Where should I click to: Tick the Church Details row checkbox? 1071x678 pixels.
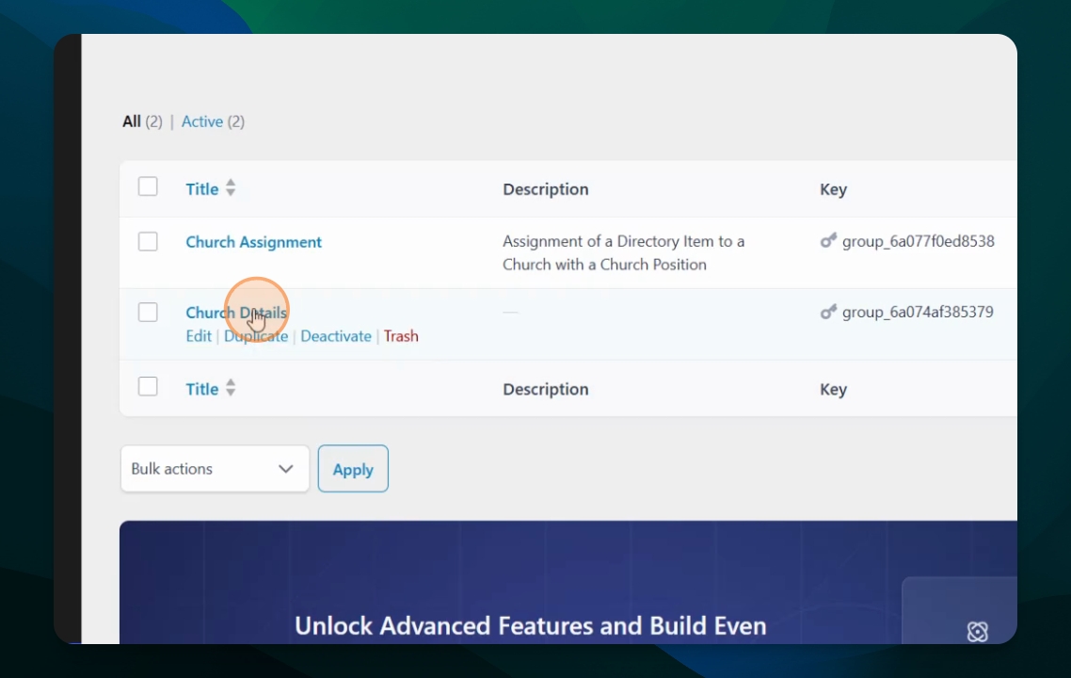(148, 313)
